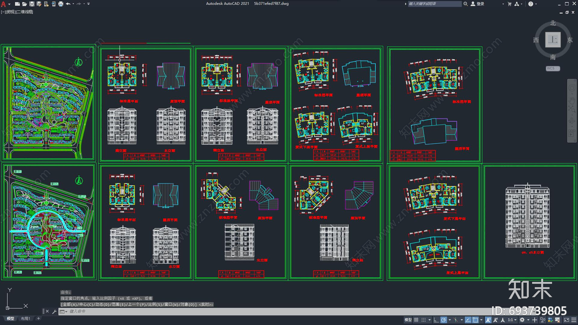The width and height of the screenshot is (578, 325).
Task: Open the AutoCAD application menu (red A logo)
Action: (4, 4)
